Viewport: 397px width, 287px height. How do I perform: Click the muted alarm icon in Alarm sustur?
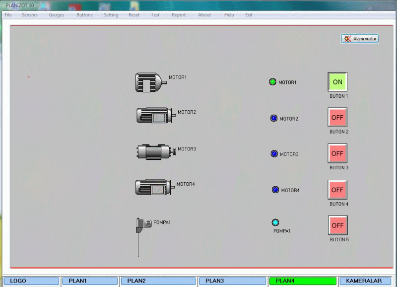tap(348, 39)
